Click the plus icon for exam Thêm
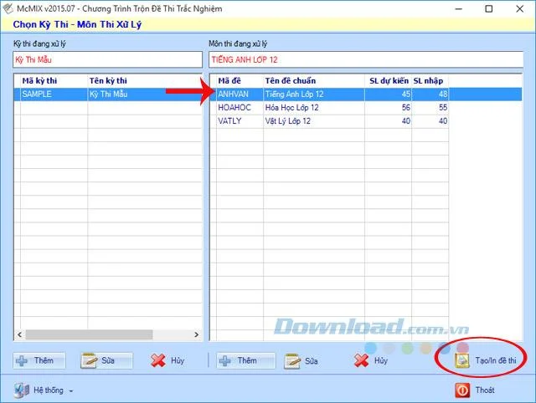The height and width of the screenshot is (403, 536). point(22,360)
